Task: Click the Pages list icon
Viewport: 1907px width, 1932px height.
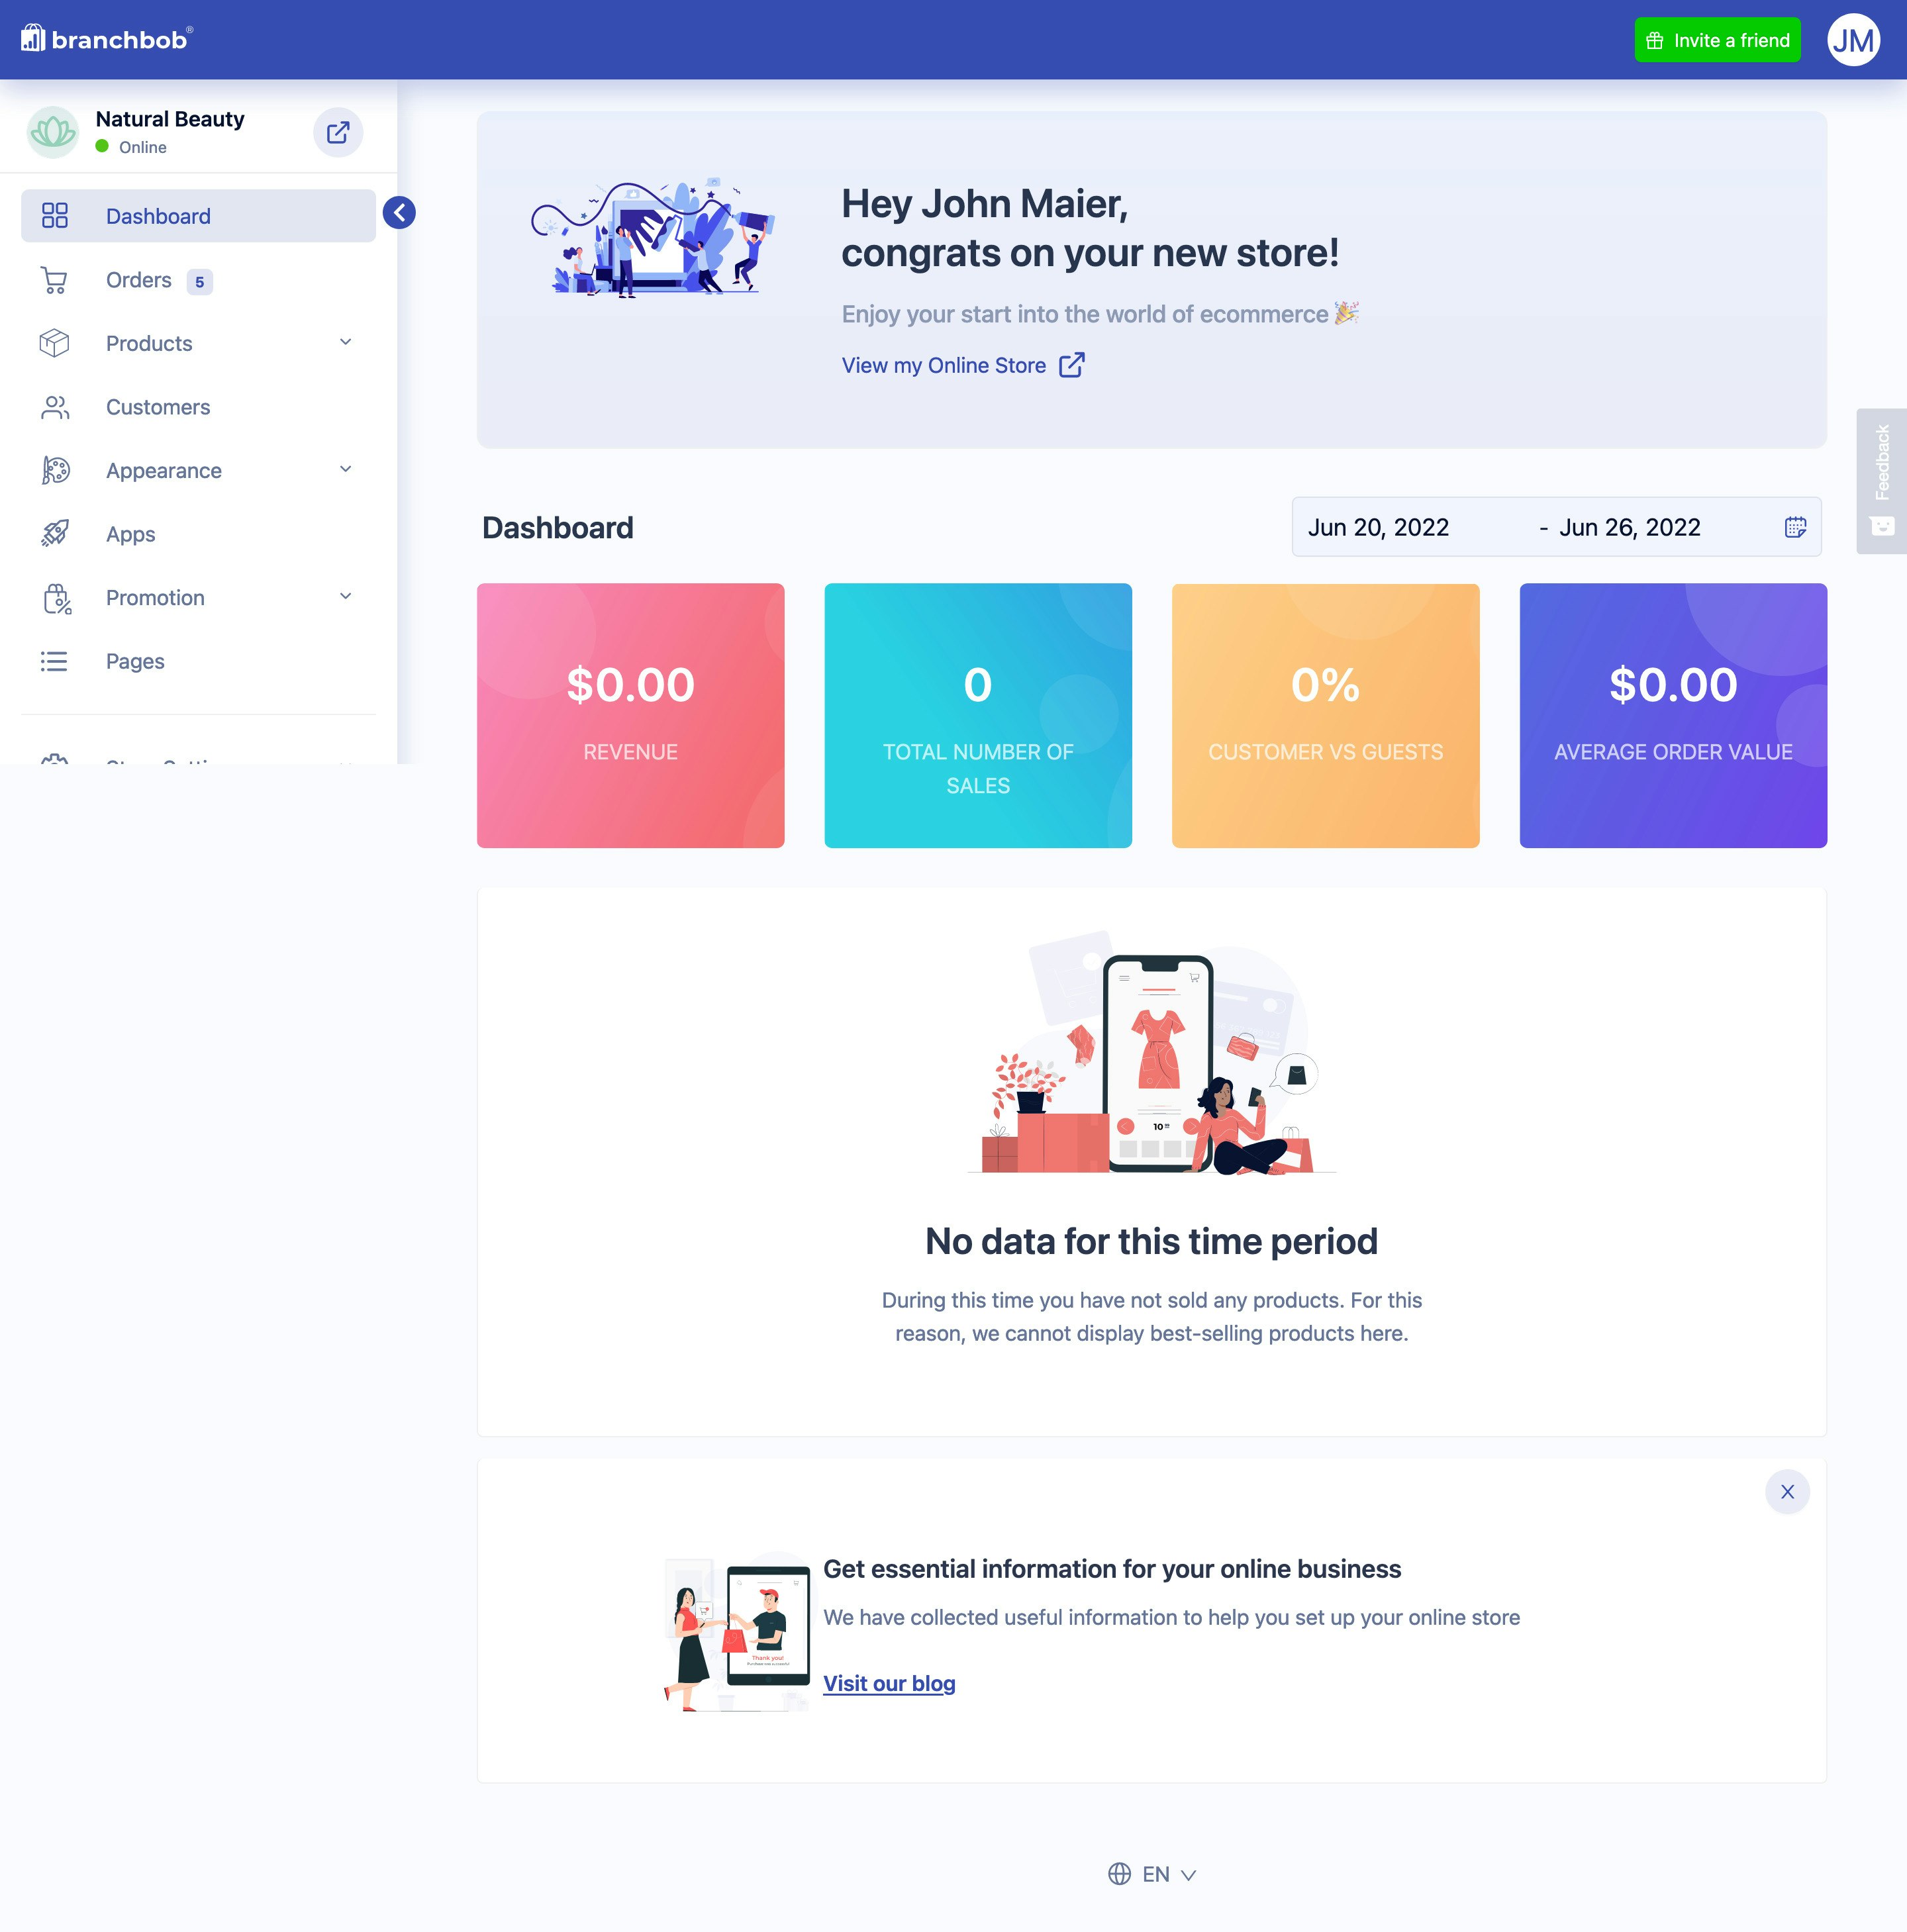Action: [54, 661]
